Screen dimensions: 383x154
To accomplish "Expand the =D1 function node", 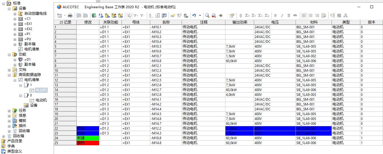I will tap(15, 60).
